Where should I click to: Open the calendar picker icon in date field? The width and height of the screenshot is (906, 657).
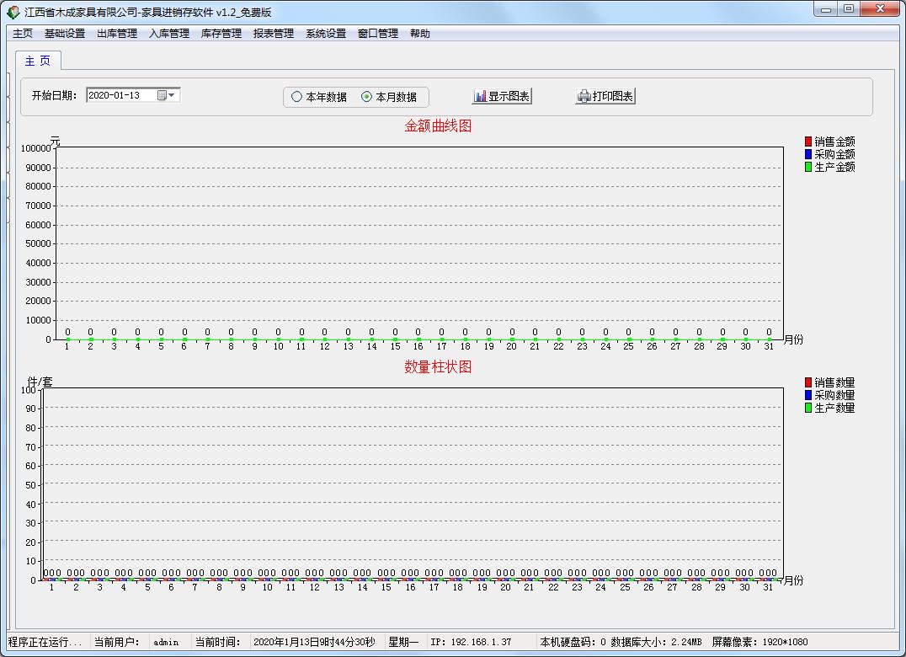click(163, 95)
